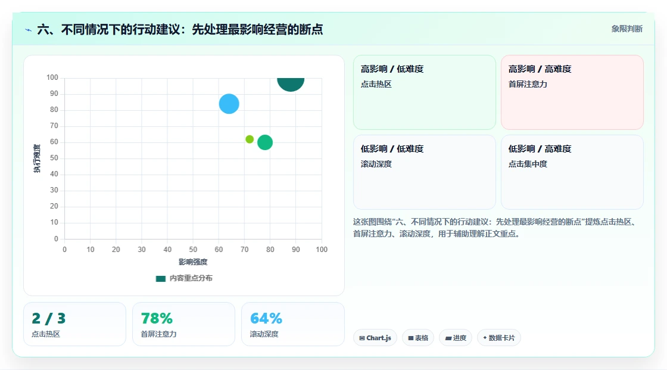Select the 2 / 3 点击热区 stat card
Viewport: 667px width, 370px height.
click(75, 324)
